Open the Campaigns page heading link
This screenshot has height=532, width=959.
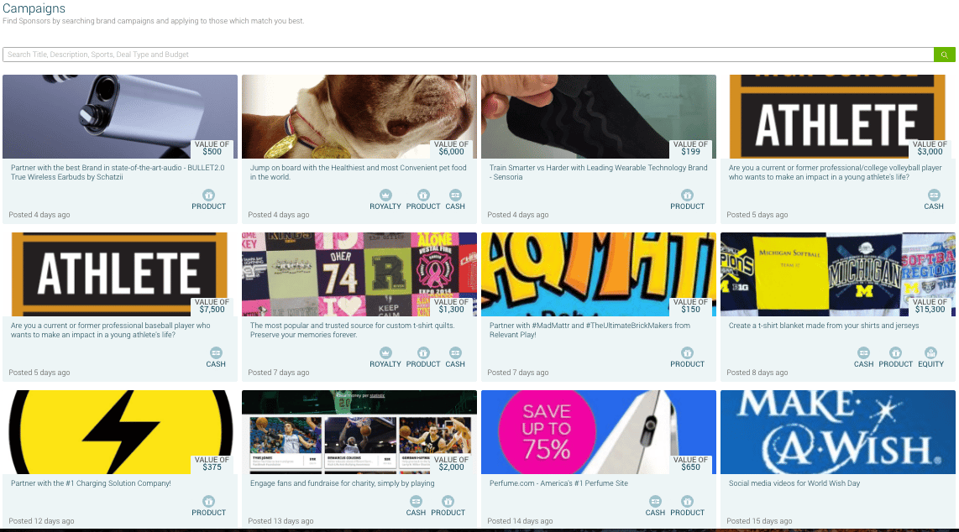pyautogui.click(x=35, y=8)
